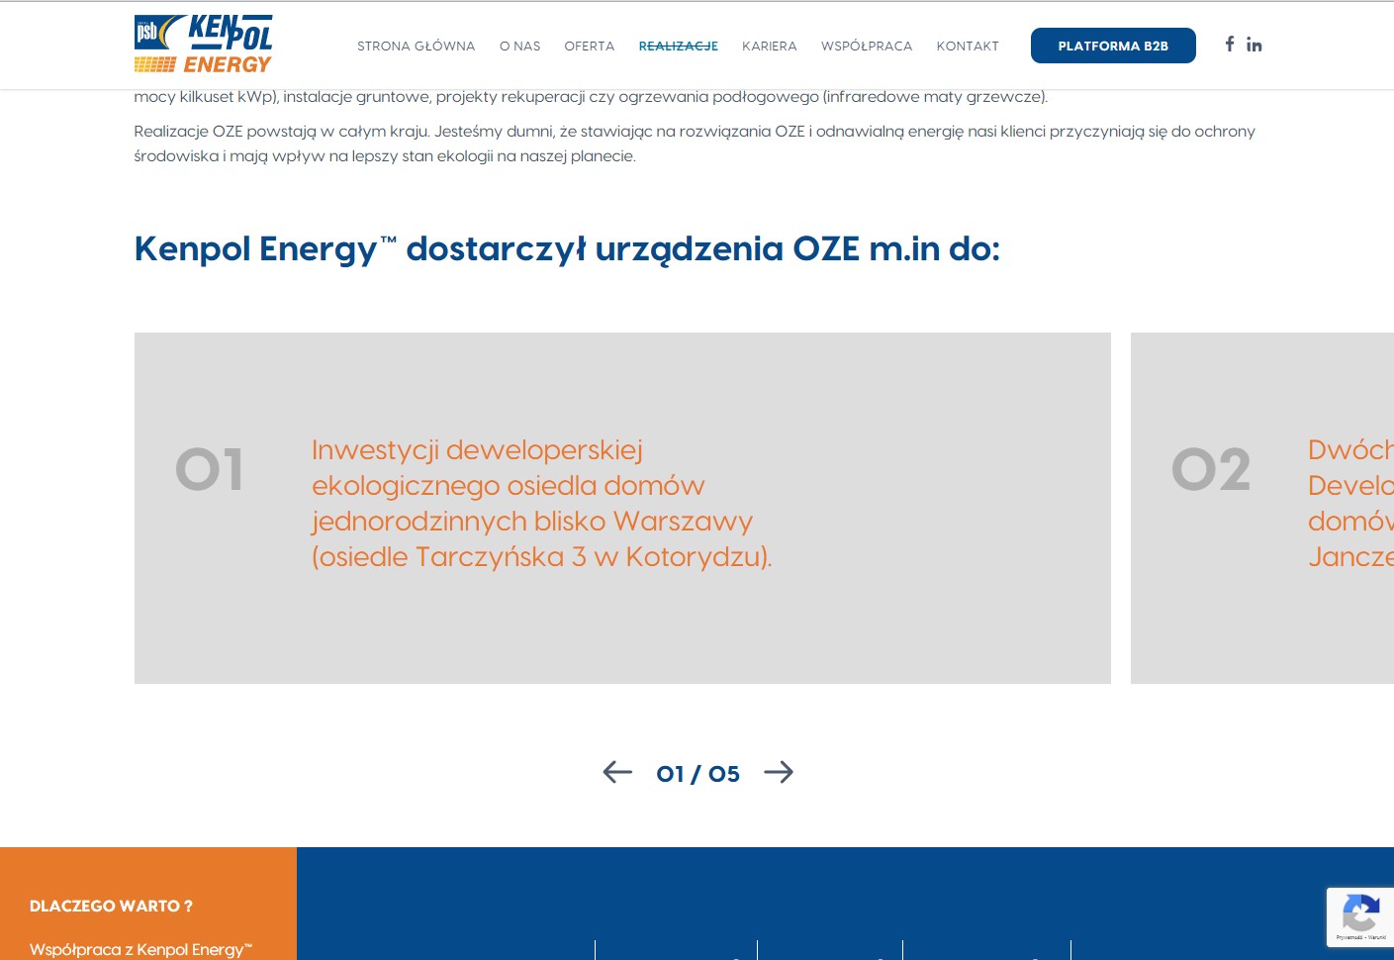Click Współpraca z Kenpol Energy text
This screenshot has width=1394, height=960.
[x=140, y=949]
